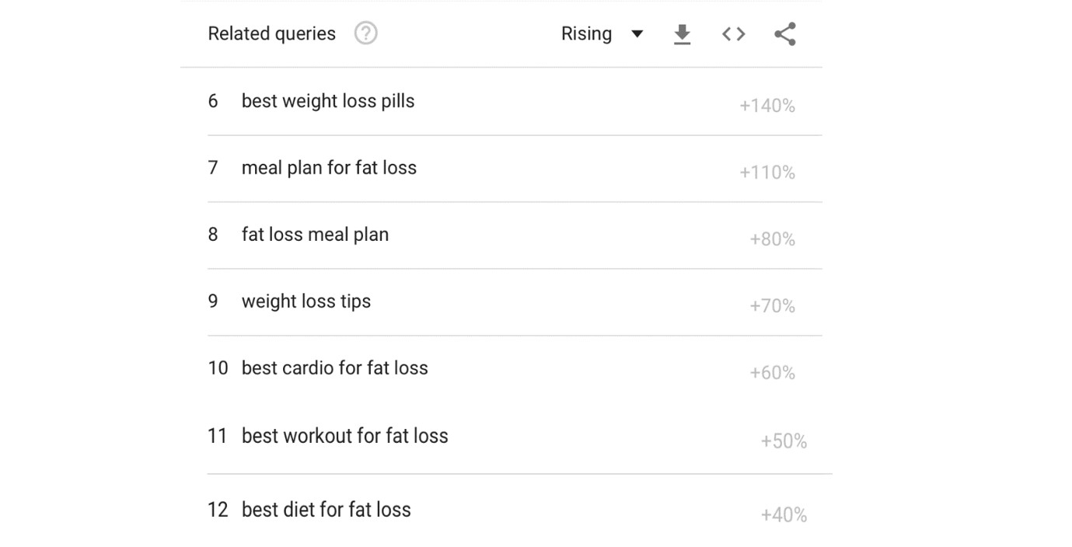1072x547 pixels.
Task: Open the Related queries help icon
Action: 365,33
